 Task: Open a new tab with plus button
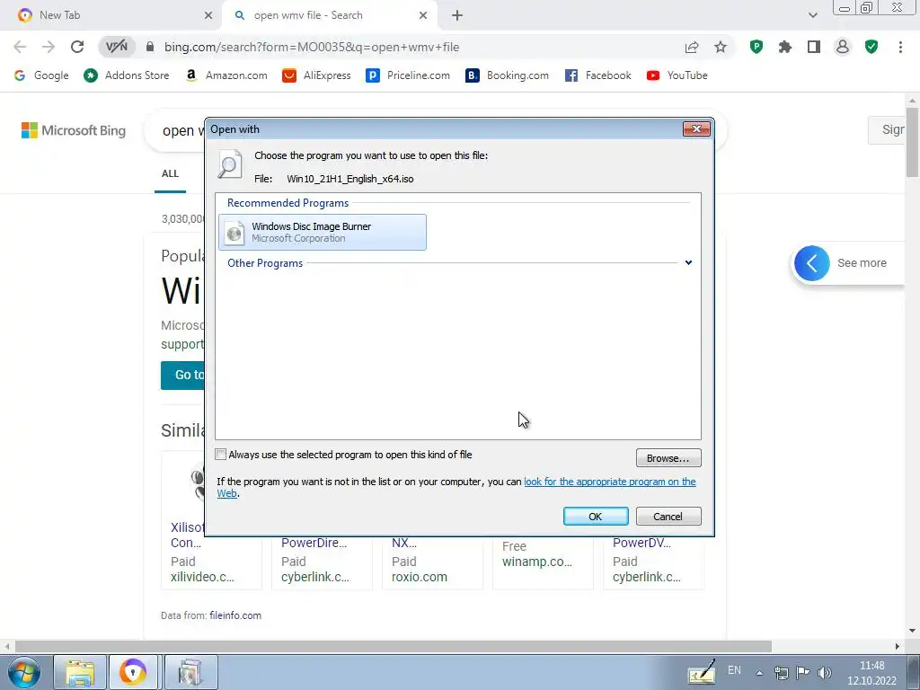pos(457,15)
